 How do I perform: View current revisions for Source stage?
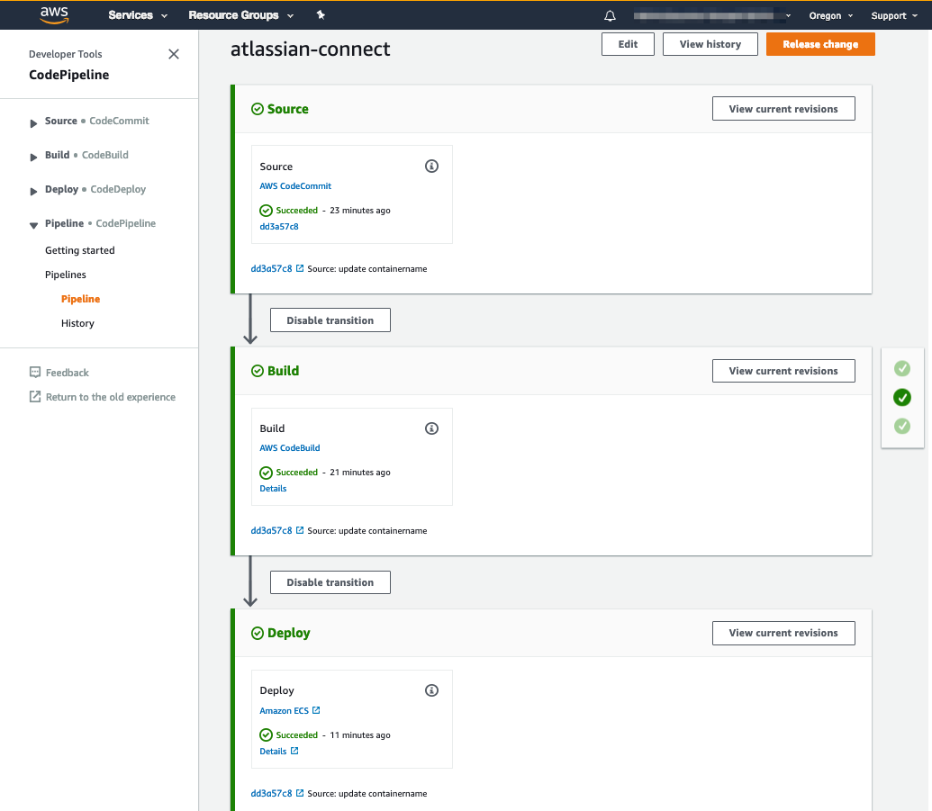click(783, 109)
